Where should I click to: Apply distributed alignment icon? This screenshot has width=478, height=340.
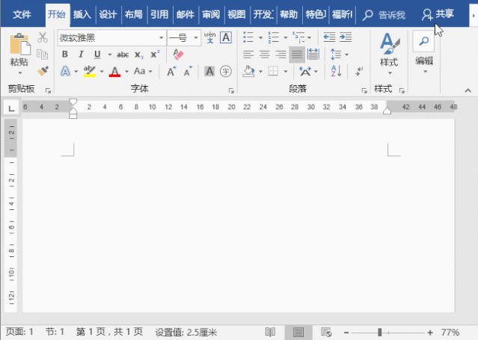pyautogui.click(x=313, y=55)
